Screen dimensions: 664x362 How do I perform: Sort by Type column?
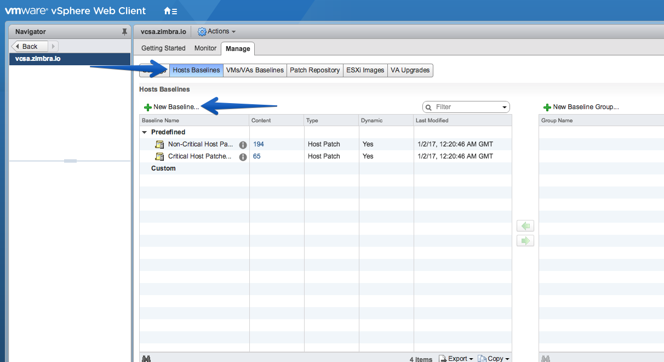pos(331,120)
